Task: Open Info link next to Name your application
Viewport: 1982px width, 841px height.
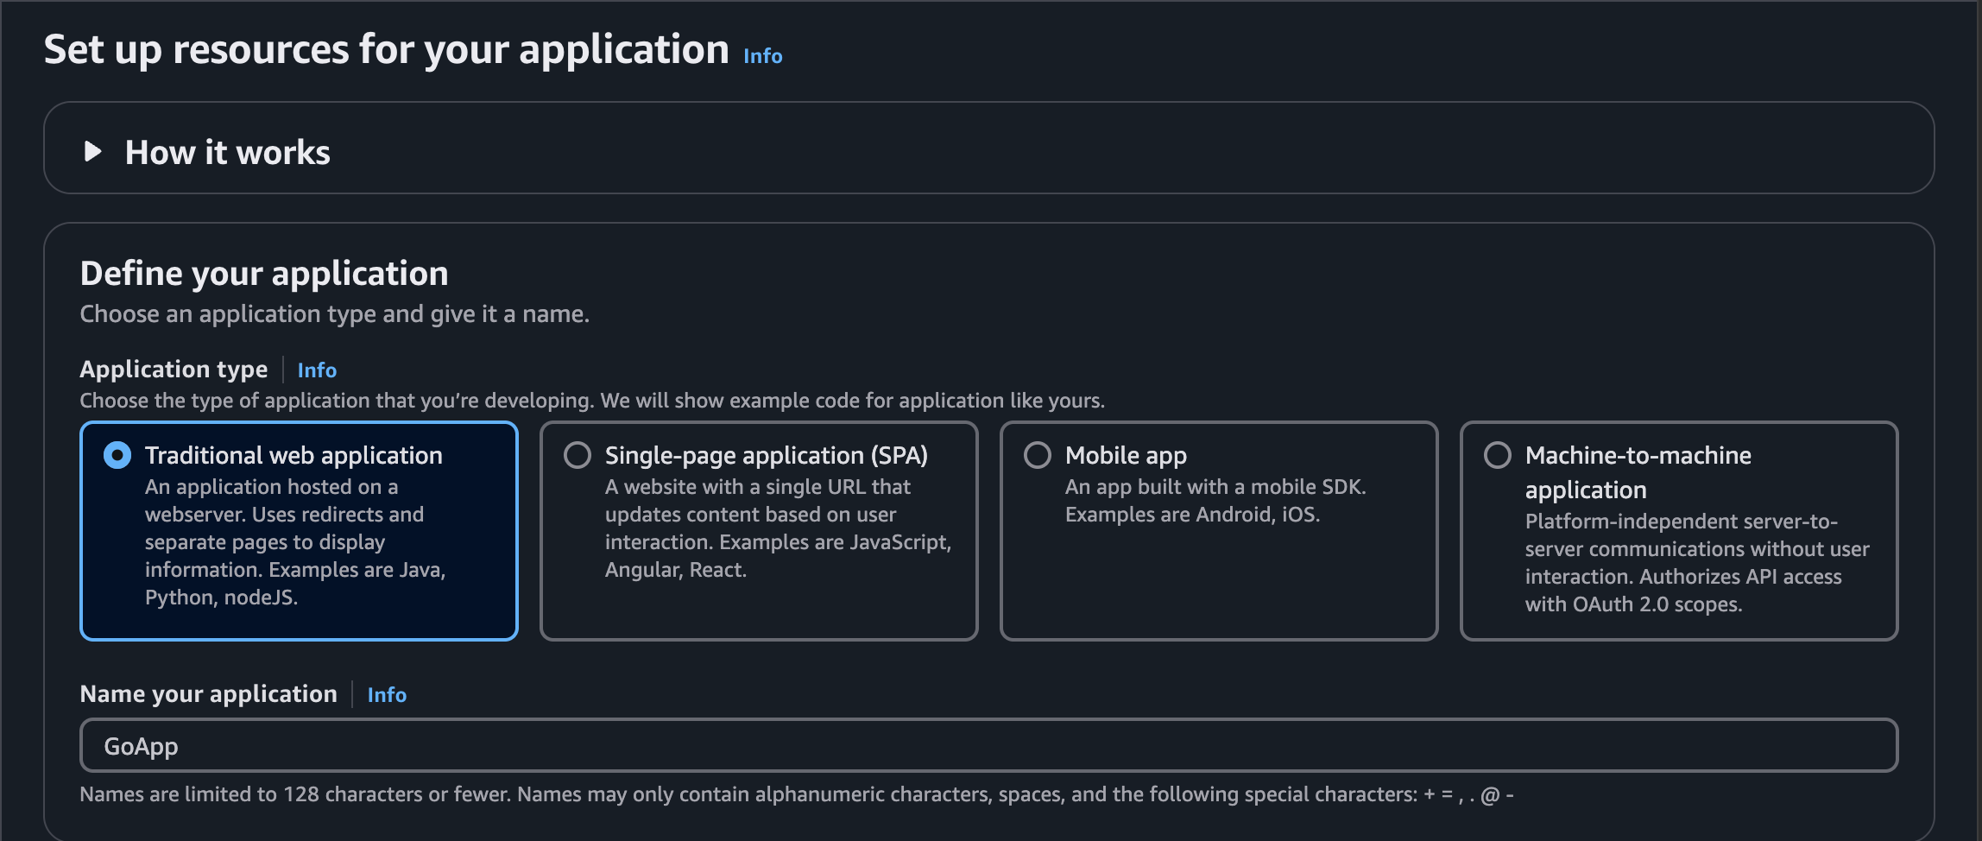Action: click(387, 695)
